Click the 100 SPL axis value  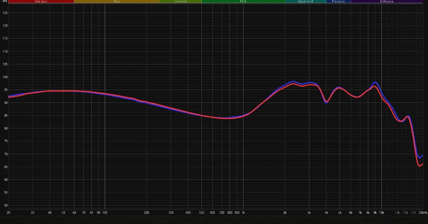(x=5, y=77)
